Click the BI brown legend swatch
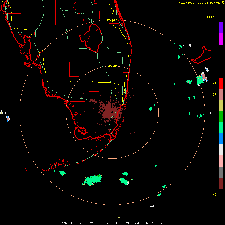225x225 pixels. (x=221, y=183)
